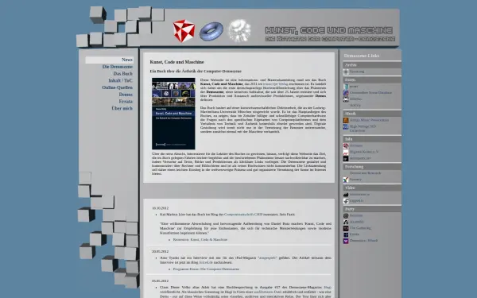
Task: Open the Die Demoszene menu page
Action: coord(118,67)
